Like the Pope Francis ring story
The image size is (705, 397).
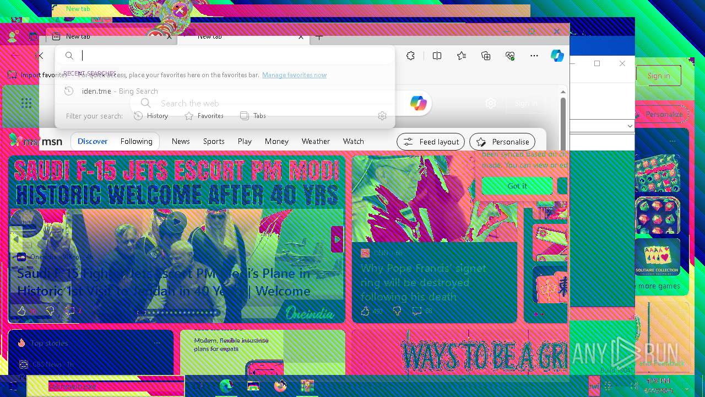pyautogui.click(x=365, y=312)
